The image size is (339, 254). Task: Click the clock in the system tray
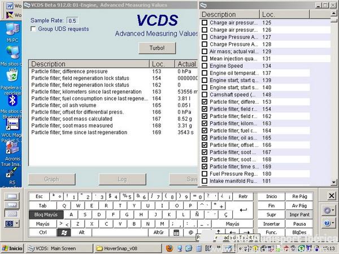point(329,248)
